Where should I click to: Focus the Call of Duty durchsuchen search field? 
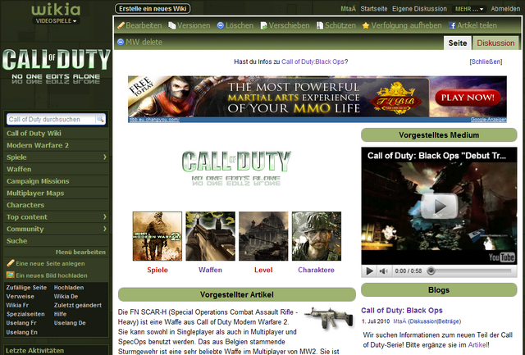(51, 119)
